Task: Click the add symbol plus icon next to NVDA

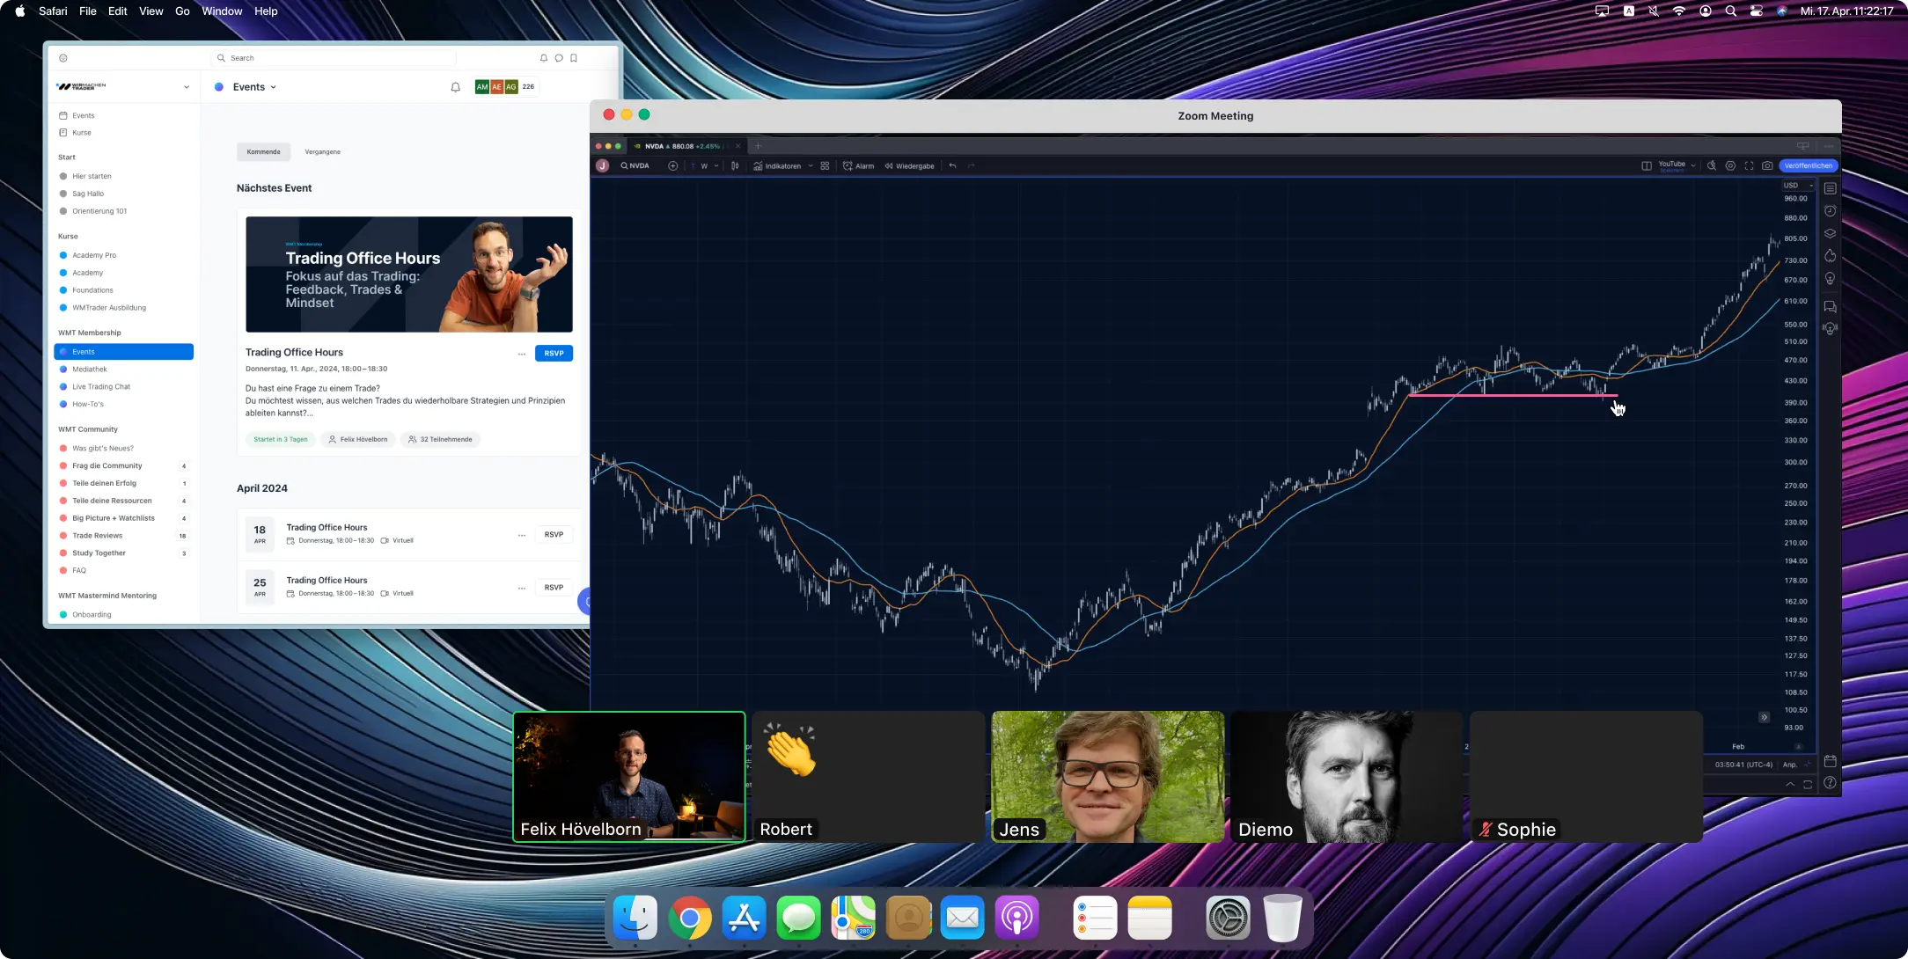Action: coord(673,165)
